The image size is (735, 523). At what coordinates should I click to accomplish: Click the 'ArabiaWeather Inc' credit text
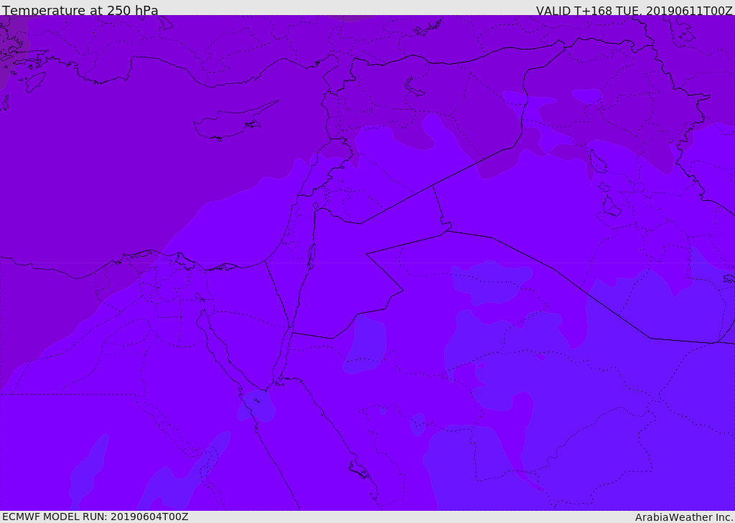[684, 517]
